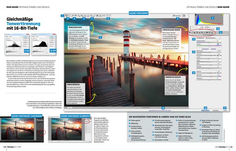Open the Grundeinstellungen (Basic) tab icon
Screen dimensions: 236x151
click(190, 32)
